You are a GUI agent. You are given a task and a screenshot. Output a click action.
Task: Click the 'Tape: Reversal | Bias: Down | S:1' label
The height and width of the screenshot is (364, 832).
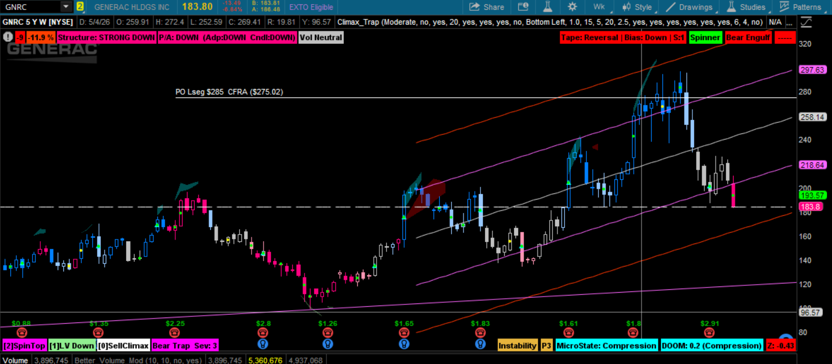(x=623, y=37)
